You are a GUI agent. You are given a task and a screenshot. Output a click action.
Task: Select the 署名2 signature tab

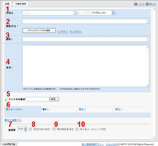click(x=96, y=109)
